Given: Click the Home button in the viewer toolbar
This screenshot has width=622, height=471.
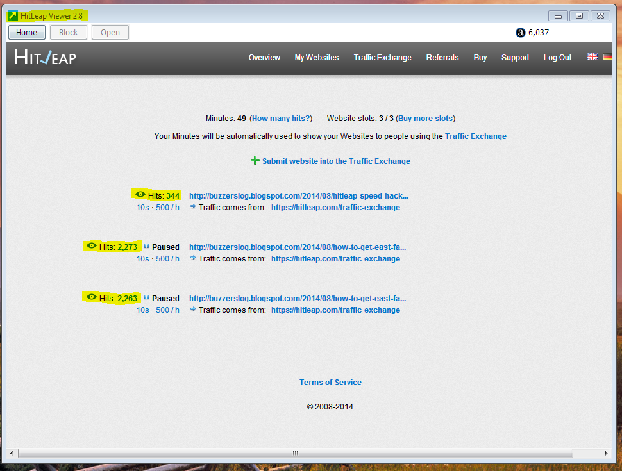Looking at the screenshot, I should point(26,33).
